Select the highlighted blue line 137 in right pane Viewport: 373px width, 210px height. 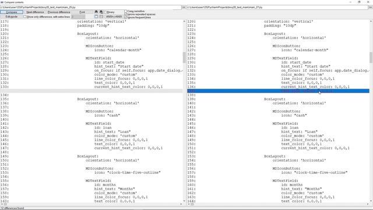pos(278,91)
